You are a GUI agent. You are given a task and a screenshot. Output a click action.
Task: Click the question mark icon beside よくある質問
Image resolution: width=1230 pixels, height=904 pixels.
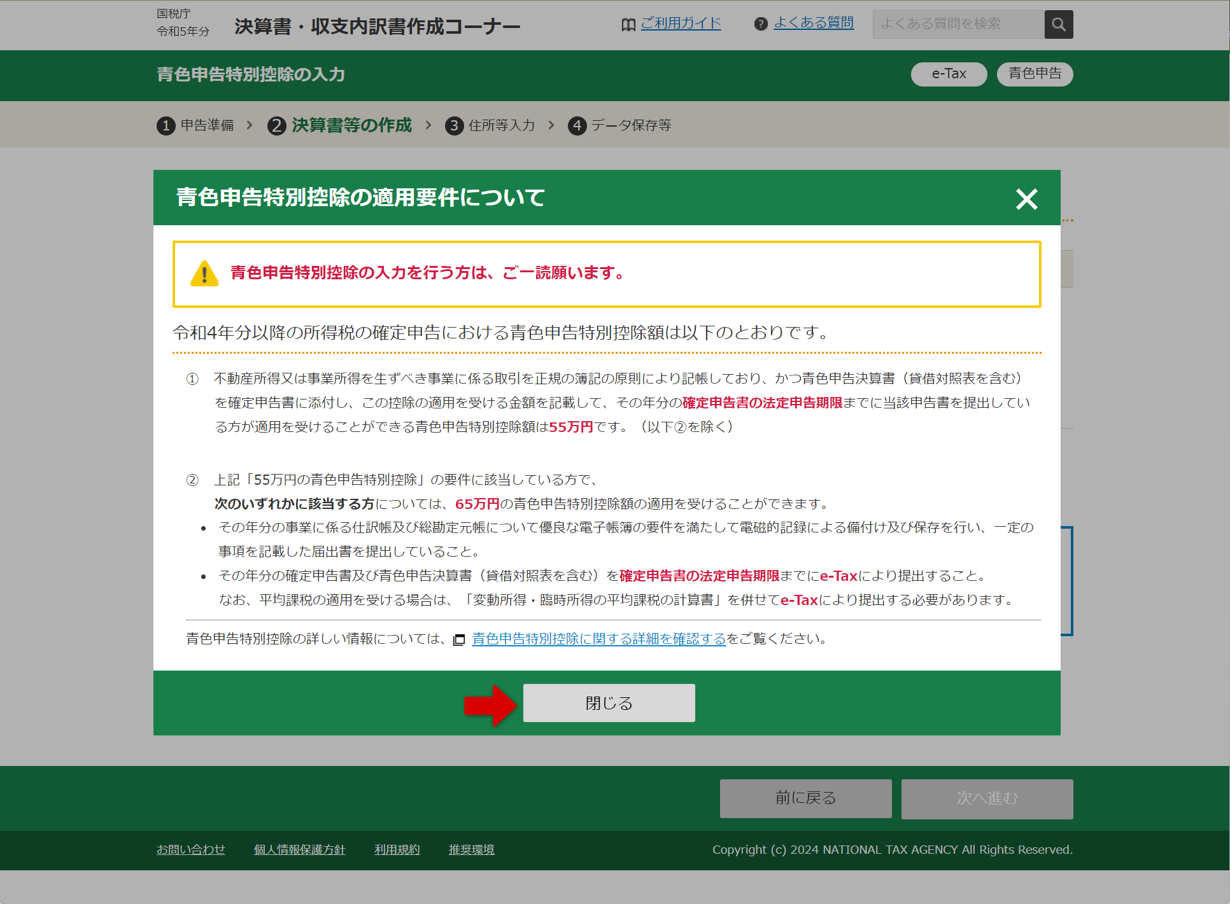click(x=761, y=24)
